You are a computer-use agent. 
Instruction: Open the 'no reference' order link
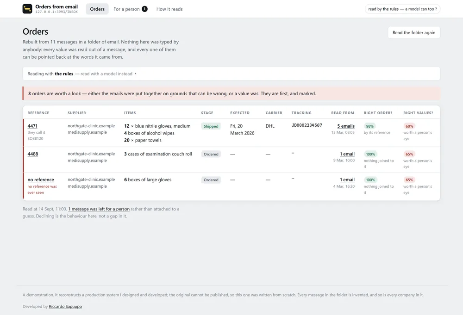pyautogui.click(x=41, y=179)
